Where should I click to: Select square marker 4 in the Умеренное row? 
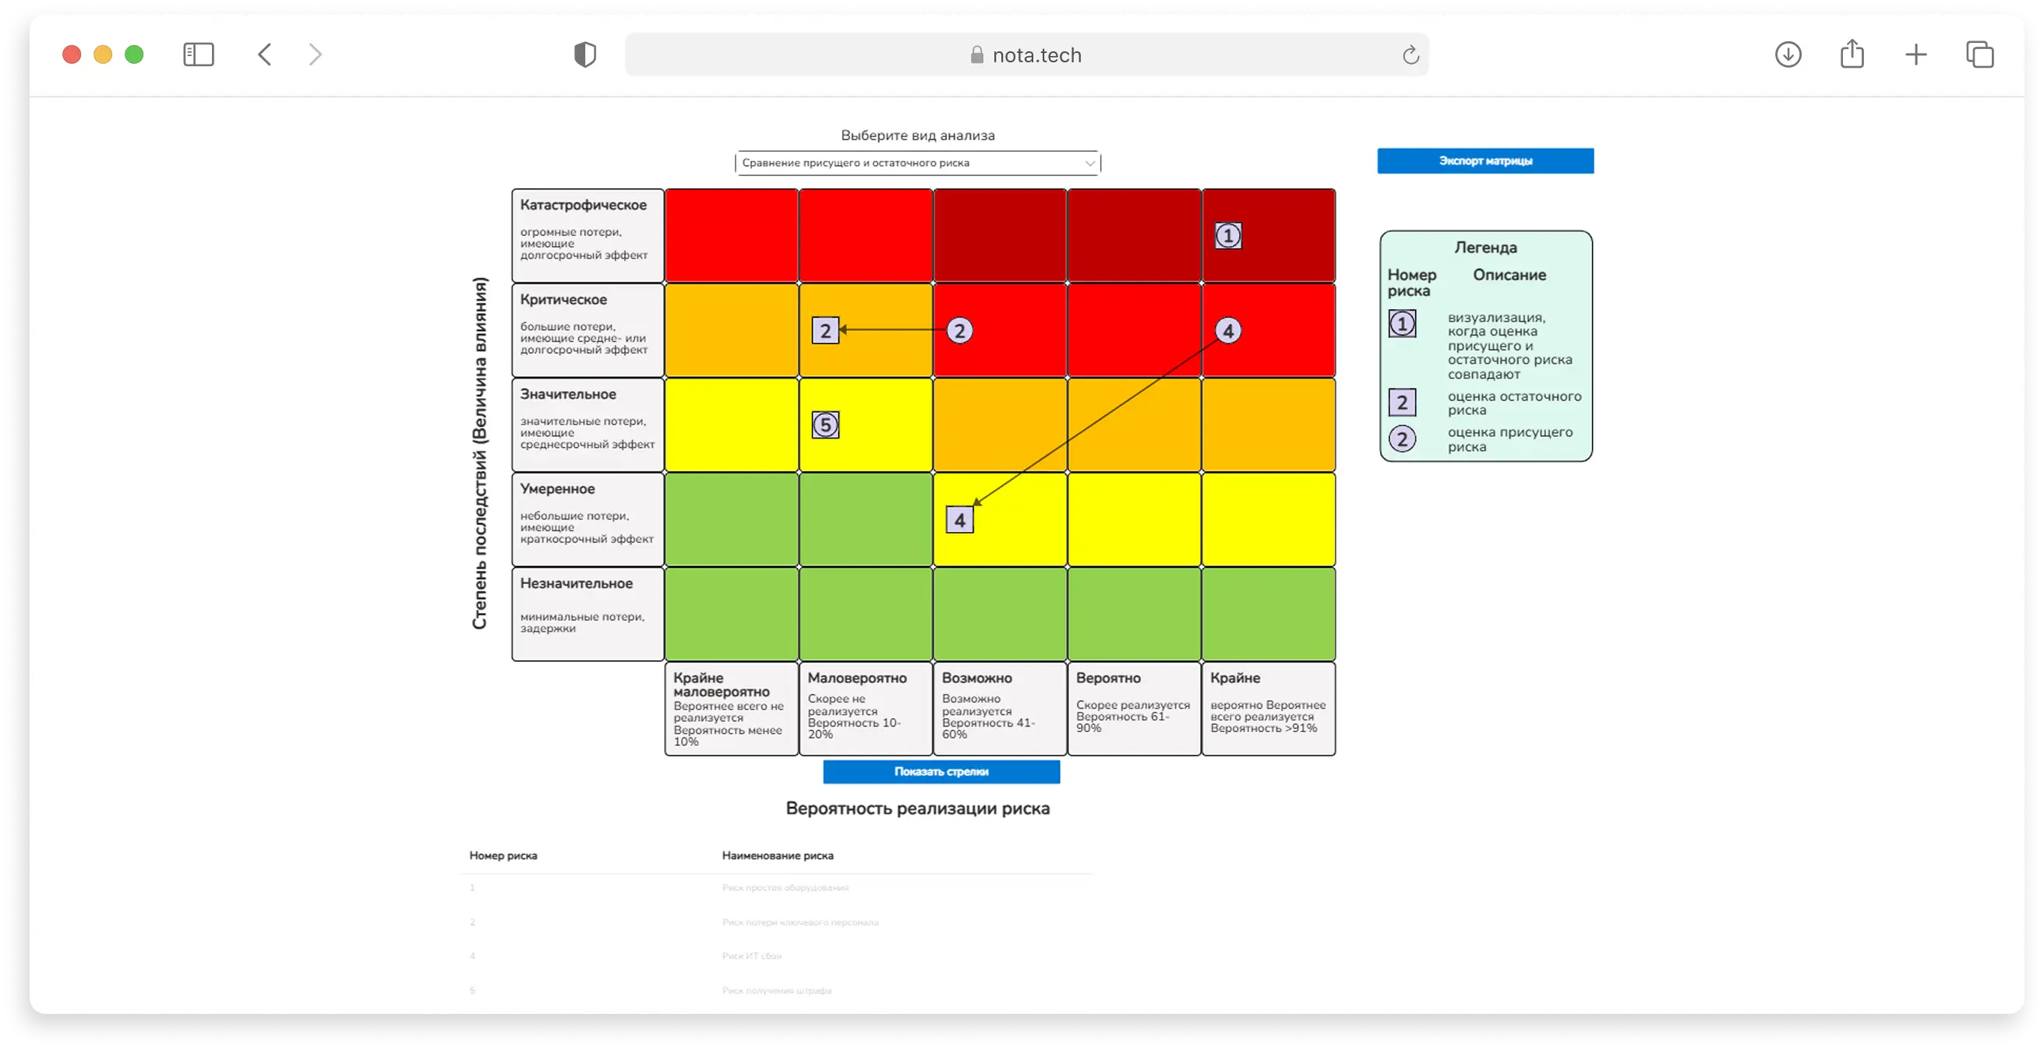[959, 520]
